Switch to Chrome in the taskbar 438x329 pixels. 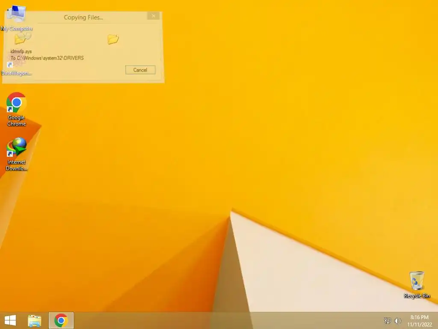tap(61, 320)
